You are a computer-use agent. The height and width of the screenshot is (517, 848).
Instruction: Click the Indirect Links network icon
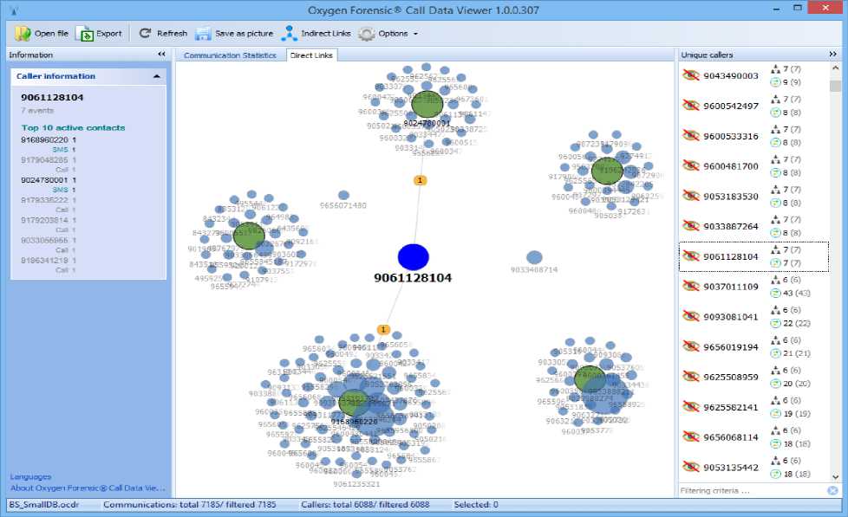[x=290, y=34]
